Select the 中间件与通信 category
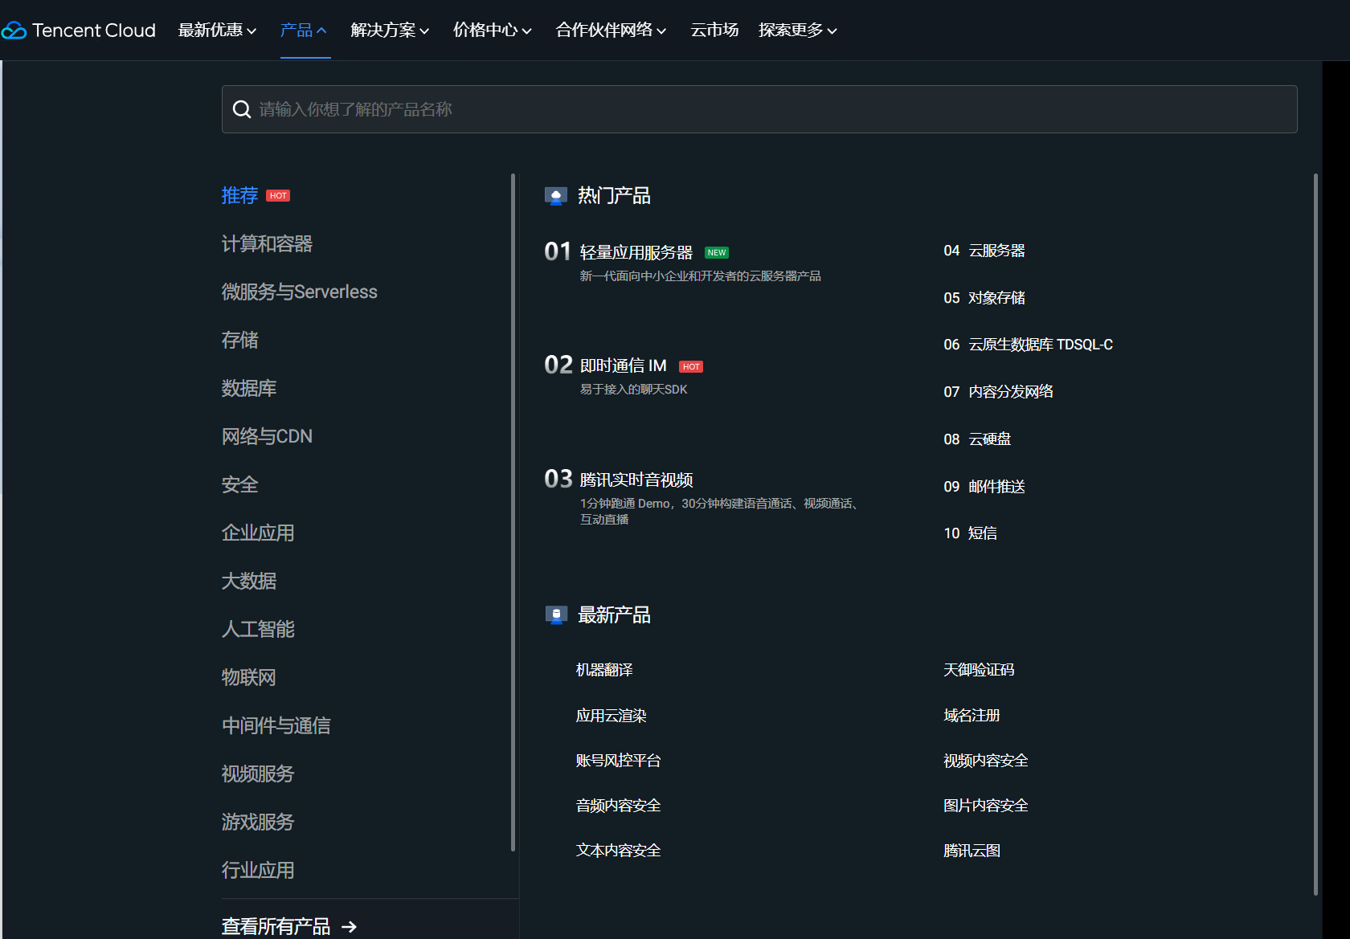Viewport: 1350px width, 939px height. pos(276,726)
